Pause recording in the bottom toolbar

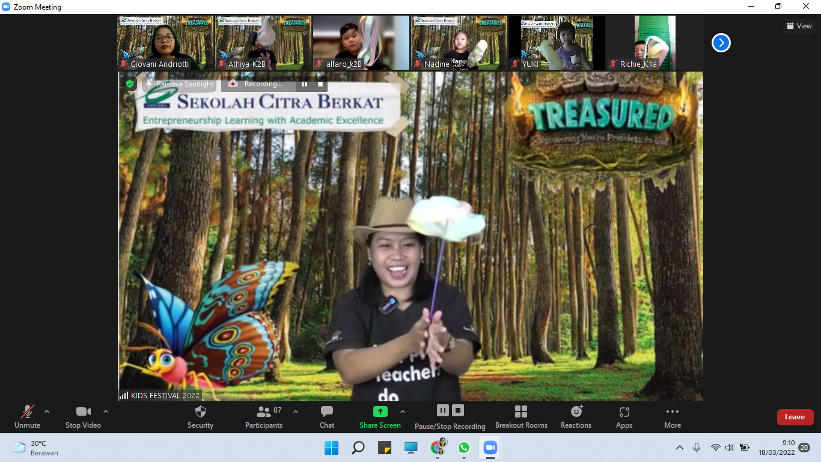point(442,410)
